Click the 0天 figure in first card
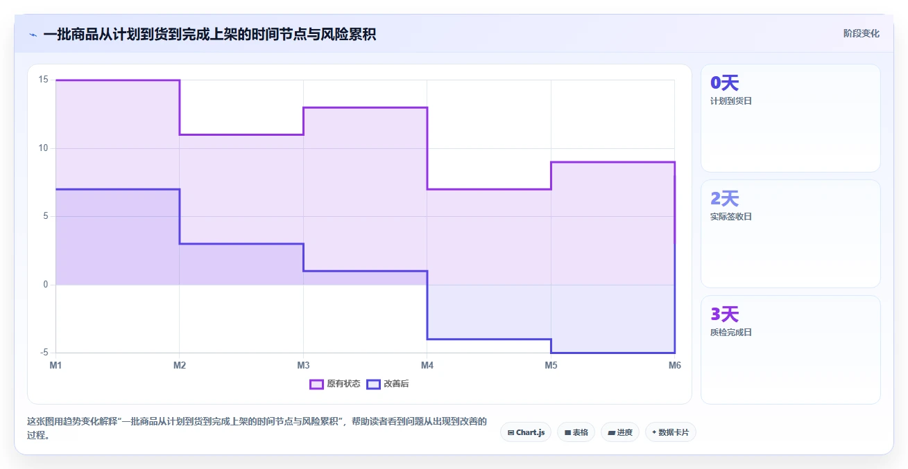Image resolution: width=908 pixels, height=469 pixels. [725, 83]
